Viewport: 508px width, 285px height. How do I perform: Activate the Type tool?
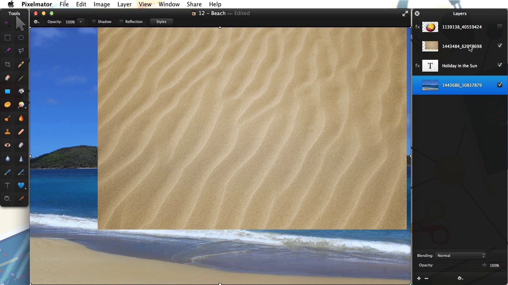coord(7,186)
